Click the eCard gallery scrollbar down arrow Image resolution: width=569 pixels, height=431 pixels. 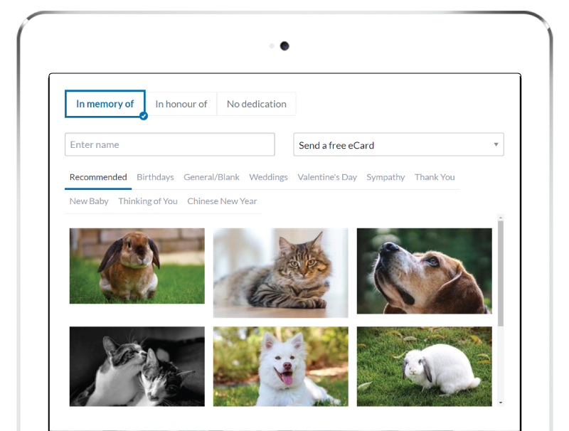pyautogui.click(x=501, y=403)
